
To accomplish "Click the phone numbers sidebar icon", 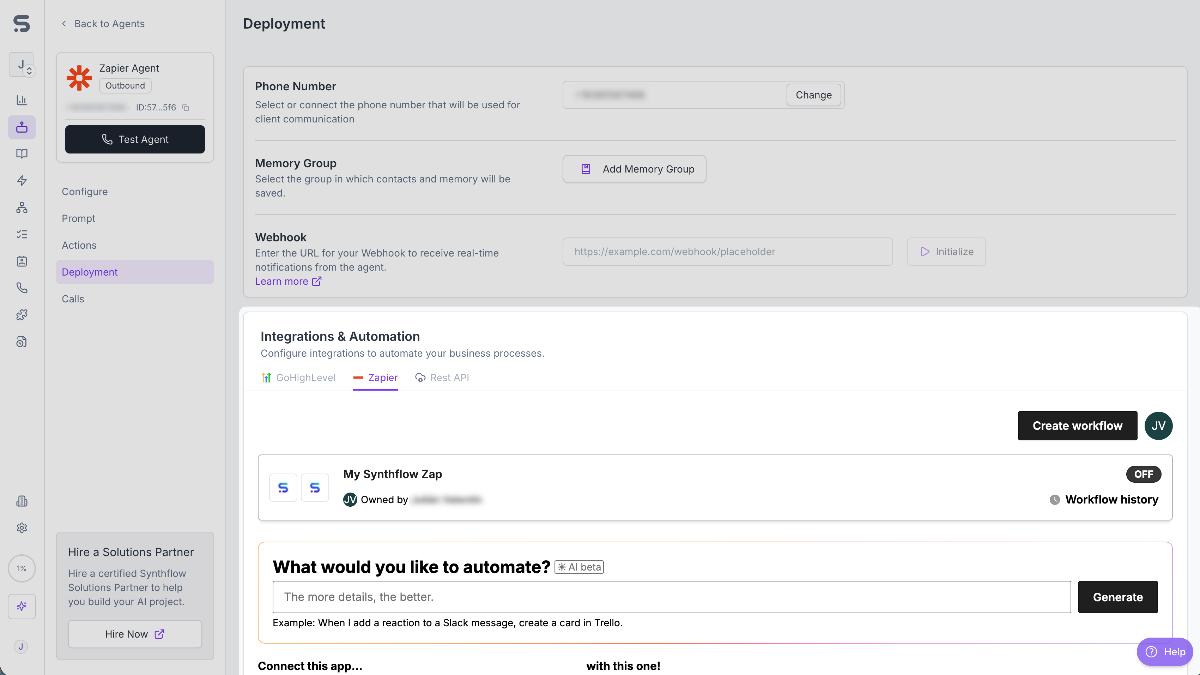I will tap(22, 288).
